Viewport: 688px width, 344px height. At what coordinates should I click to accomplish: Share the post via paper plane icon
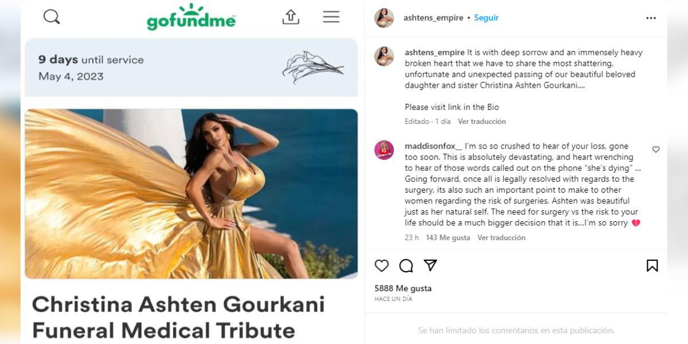tap(431, 265)
